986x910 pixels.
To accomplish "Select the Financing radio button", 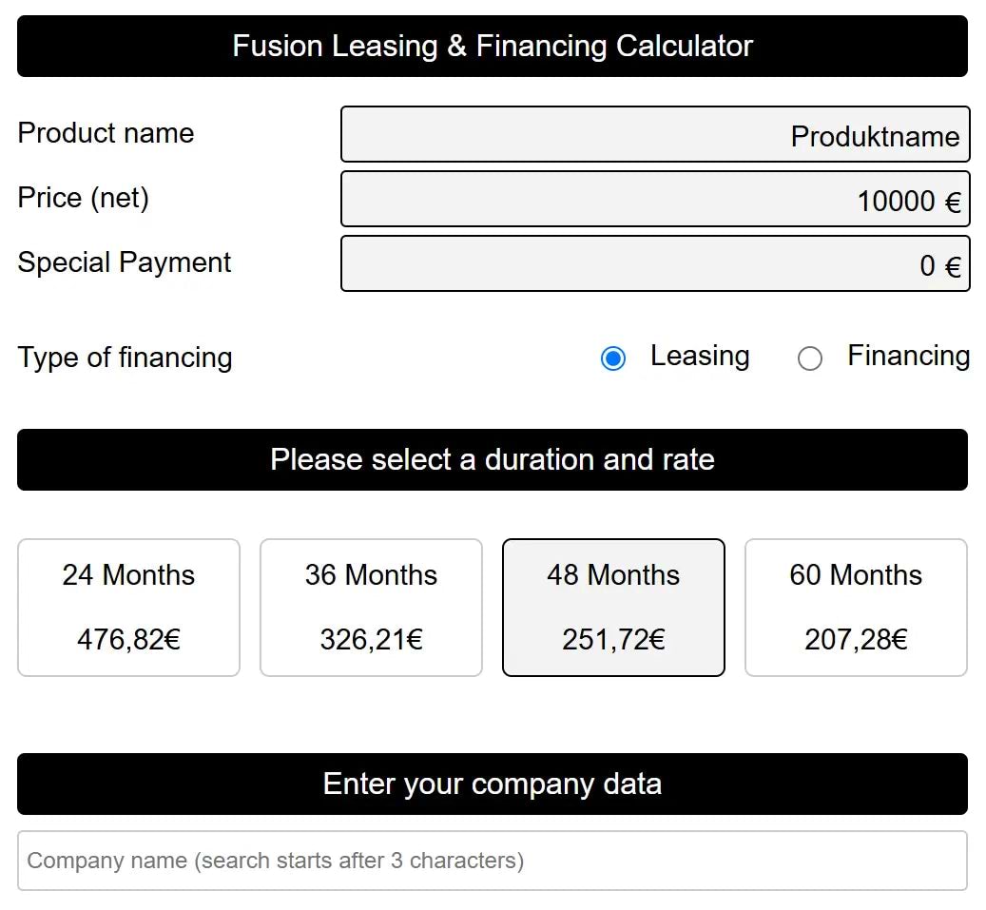I will point(810,358).
